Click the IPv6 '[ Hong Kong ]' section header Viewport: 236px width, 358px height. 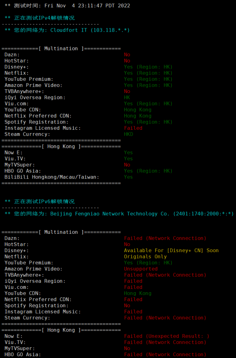(61, 330)
